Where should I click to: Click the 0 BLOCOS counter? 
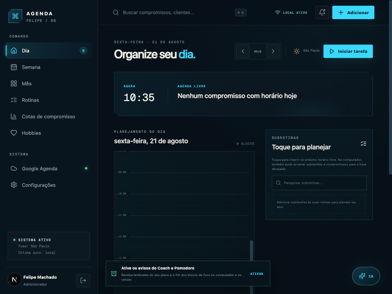point(245,144)
